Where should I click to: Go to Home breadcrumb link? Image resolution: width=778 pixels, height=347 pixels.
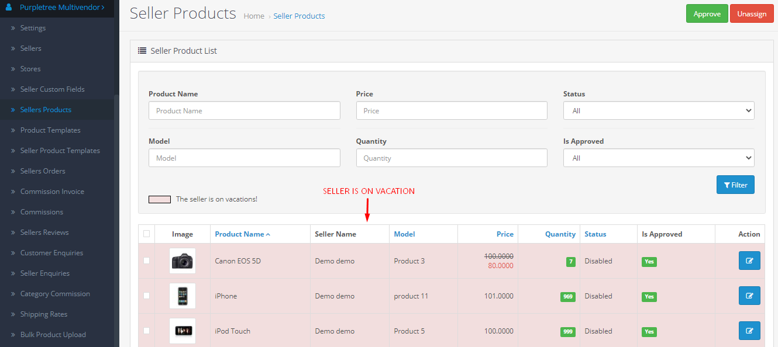tap(254, 16)
